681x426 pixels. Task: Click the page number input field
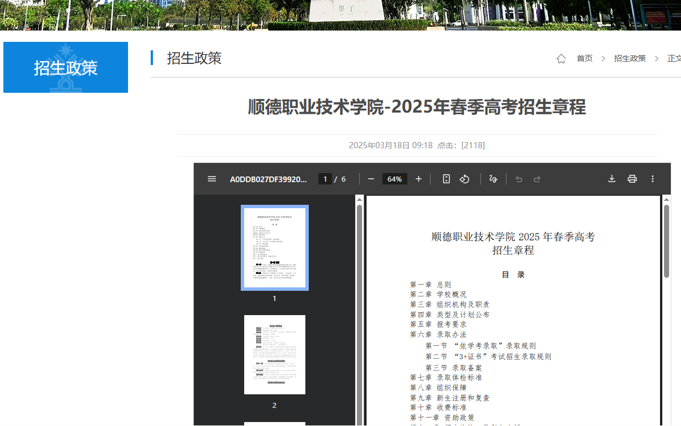click(325, 178)
